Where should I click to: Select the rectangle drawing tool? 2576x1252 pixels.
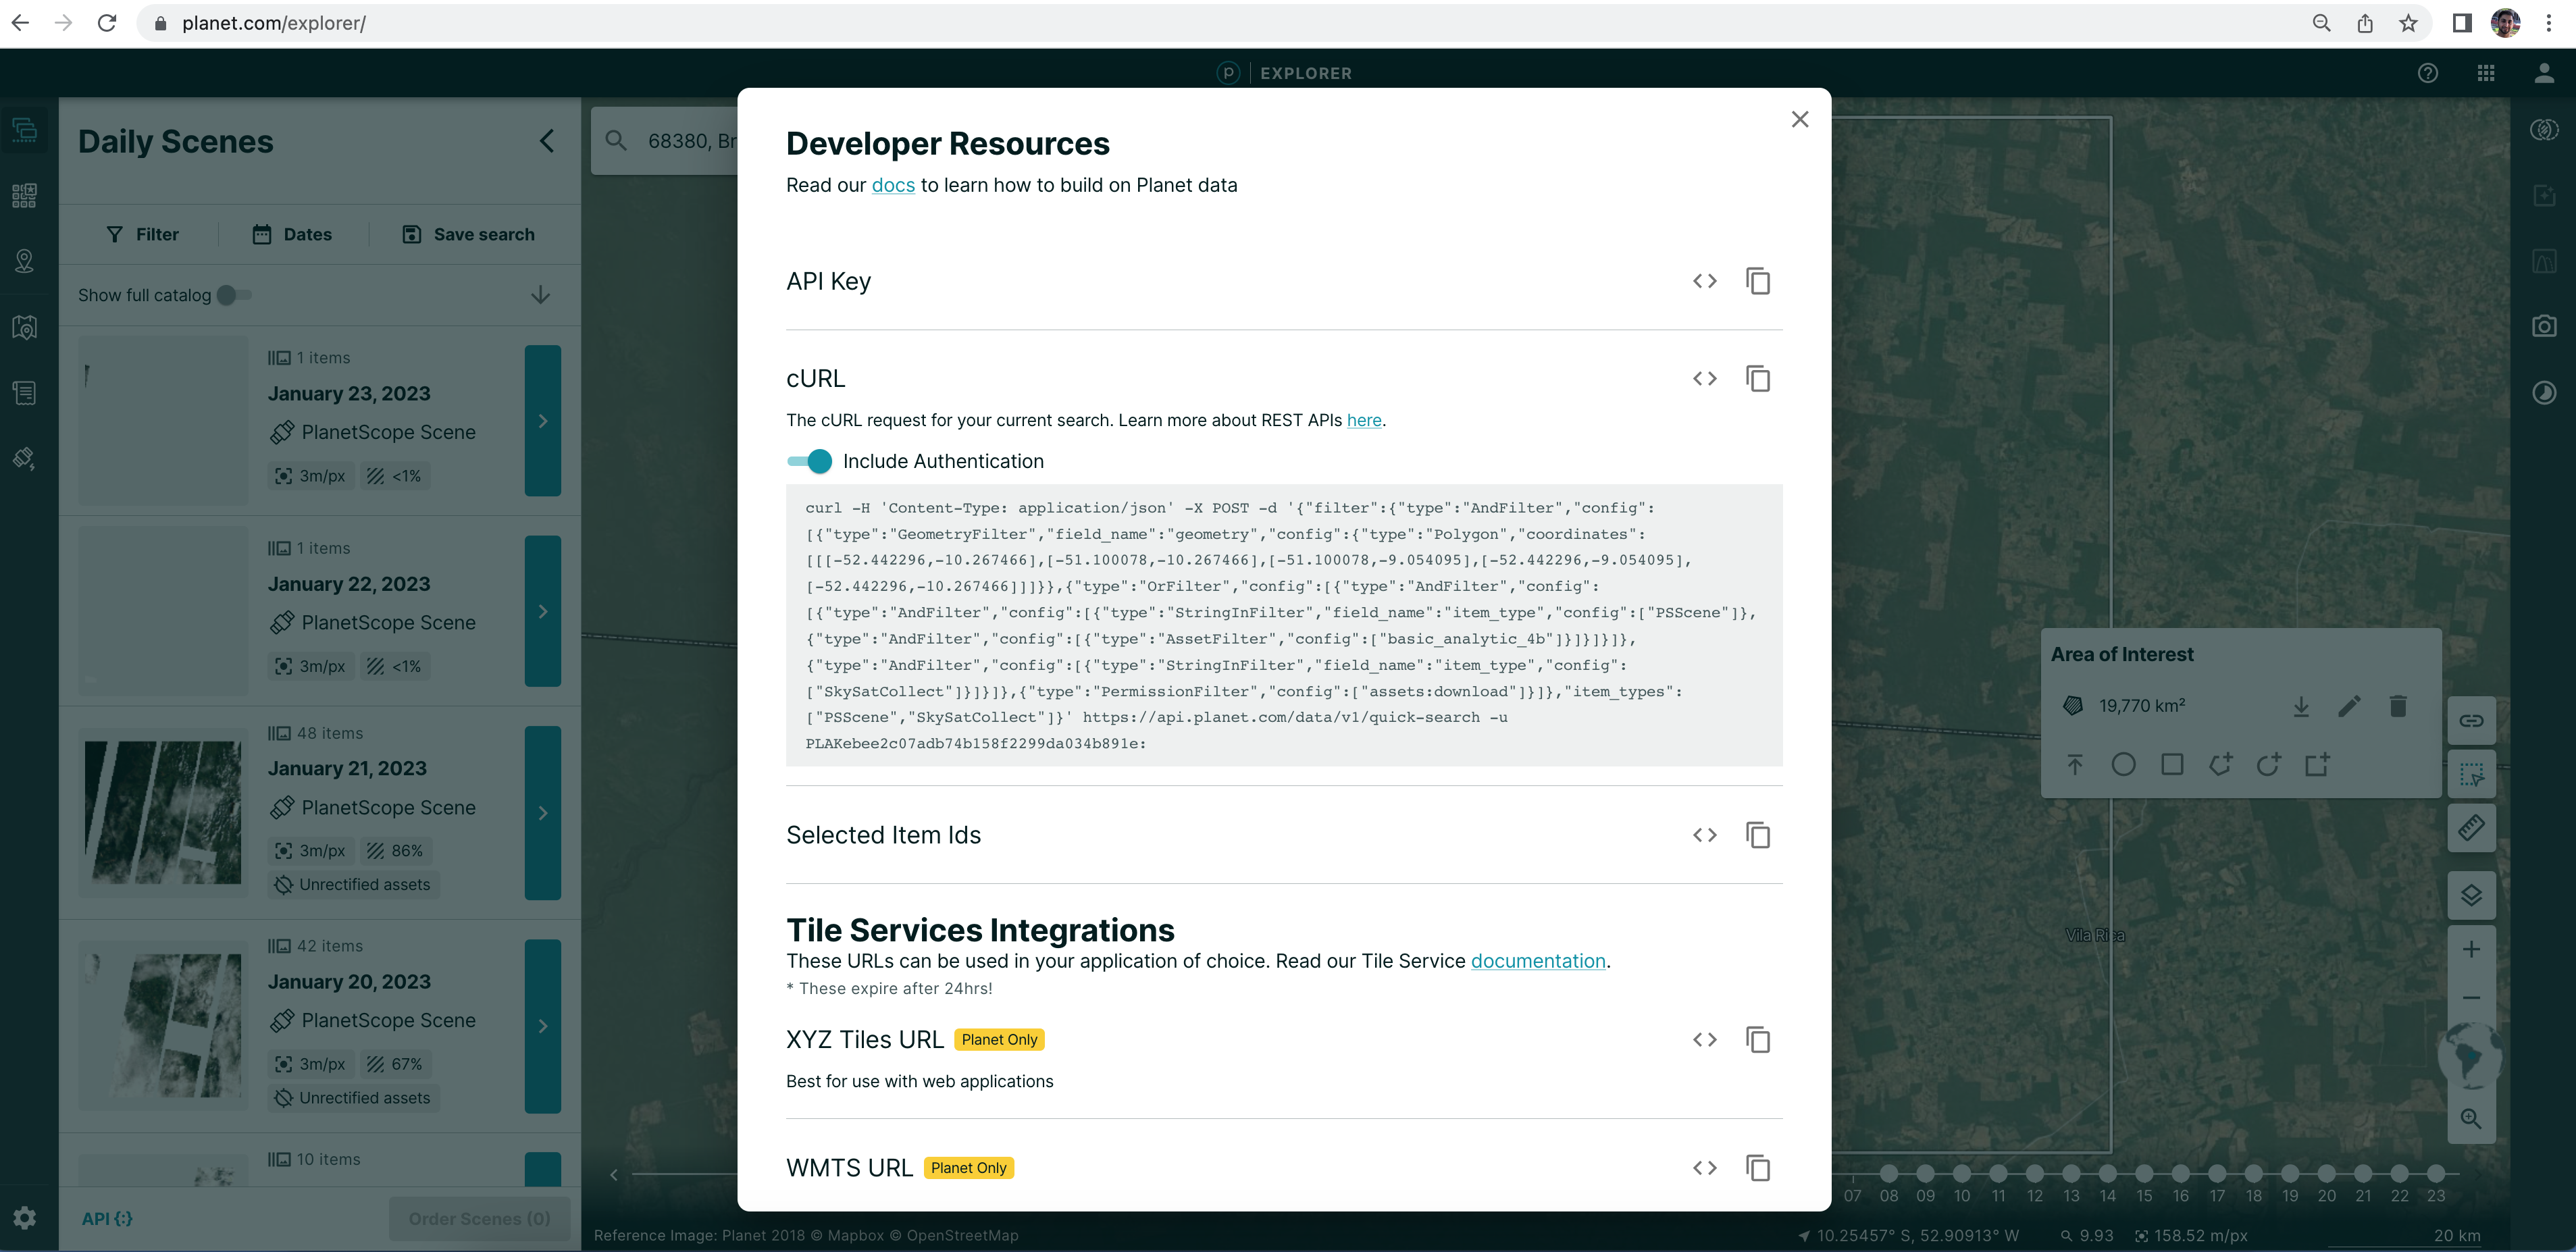[x=2171, y=765]
